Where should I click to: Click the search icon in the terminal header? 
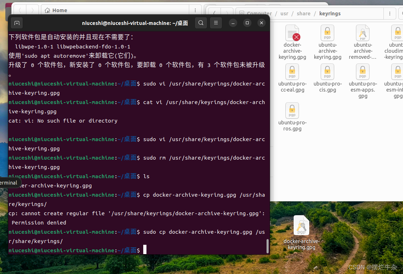tap(201, 22)
